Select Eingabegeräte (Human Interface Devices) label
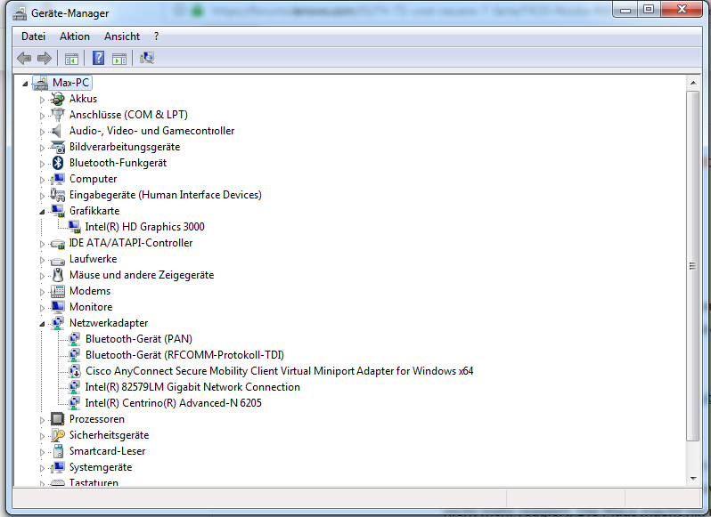 click(166, 195)
